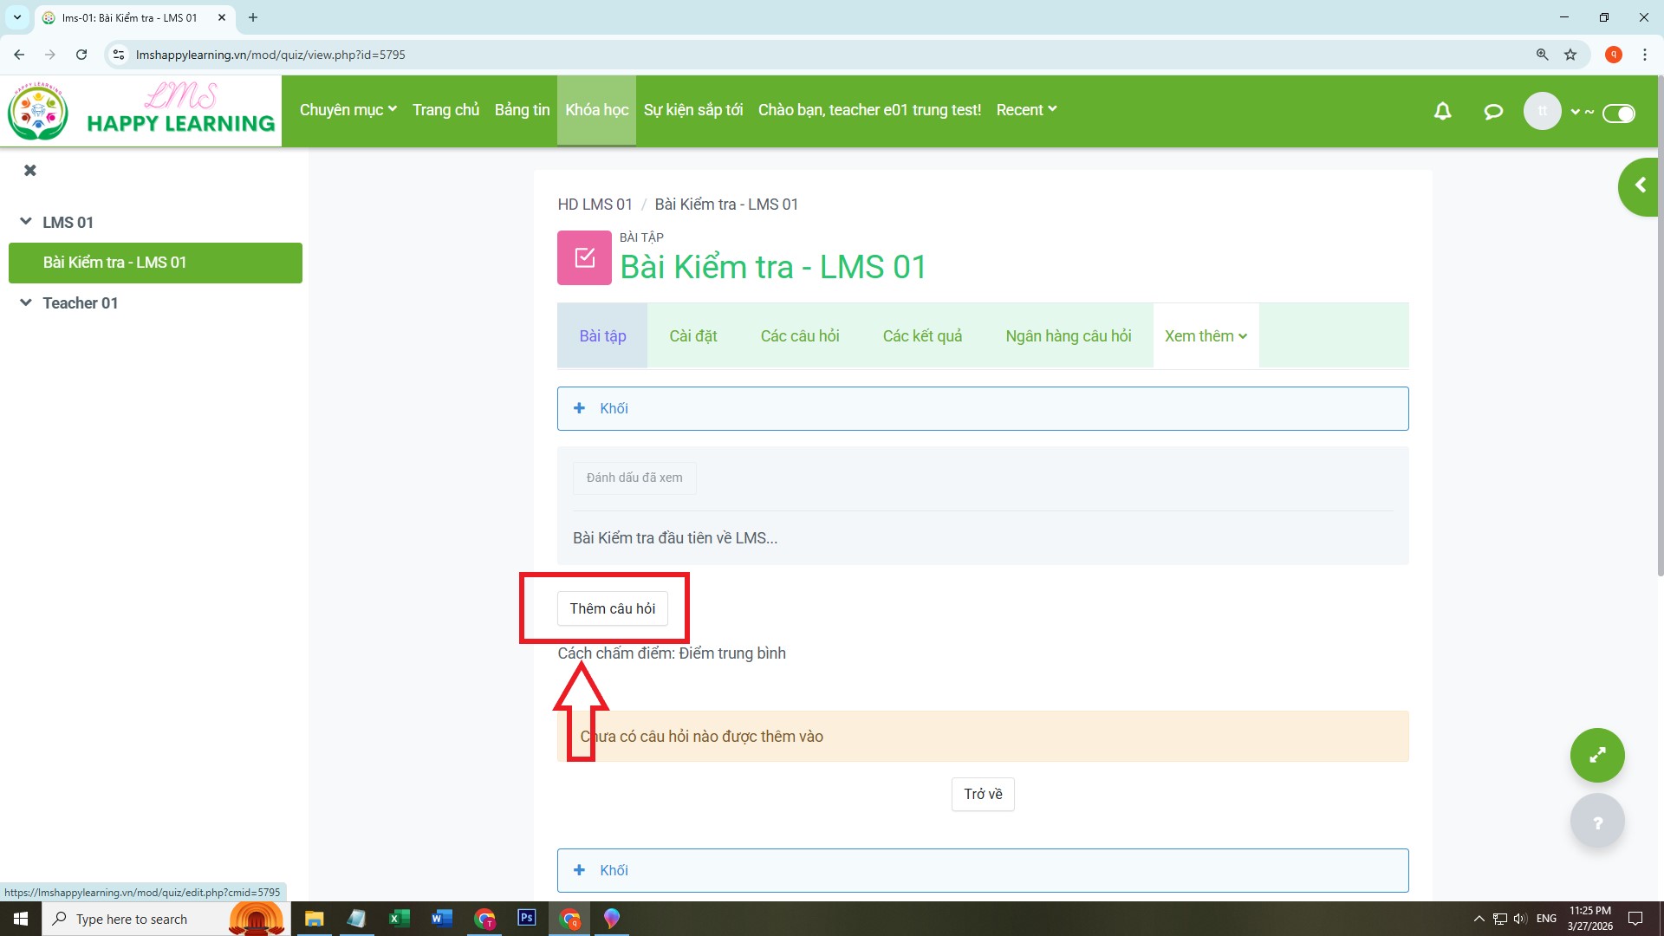Collapse the LMS 01 sidebar section
The width and height of the screenshot is (1664, 936).
26,222
